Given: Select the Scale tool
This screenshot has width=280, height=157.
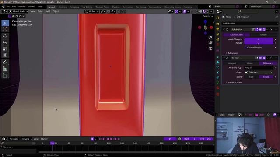Looking at the screenshot, I should (5, 48).
